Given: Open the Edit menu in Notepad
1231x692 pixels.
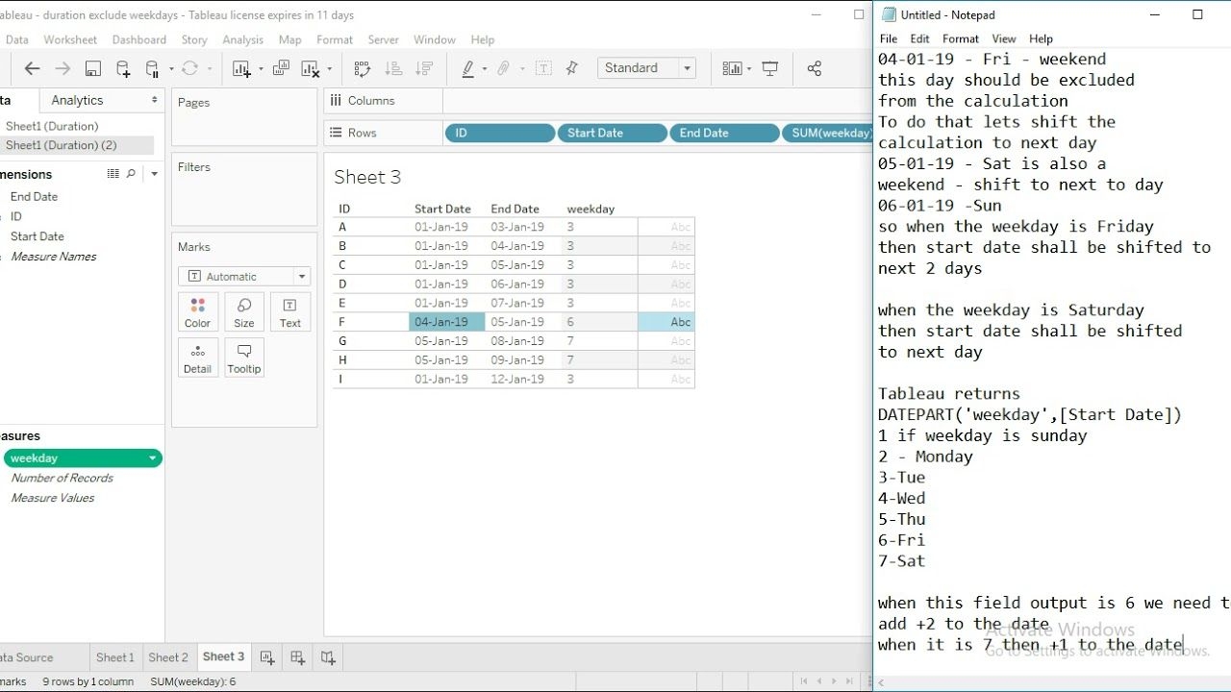Looking at the screenshot, I should point(920,38).
